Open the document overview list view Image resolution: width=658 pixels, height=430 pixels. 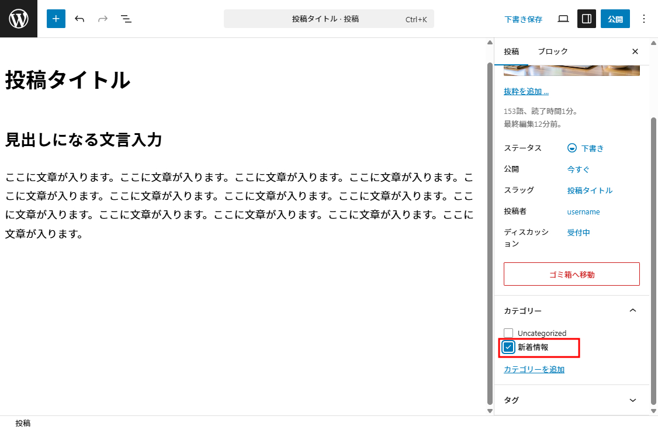point(126,19)
